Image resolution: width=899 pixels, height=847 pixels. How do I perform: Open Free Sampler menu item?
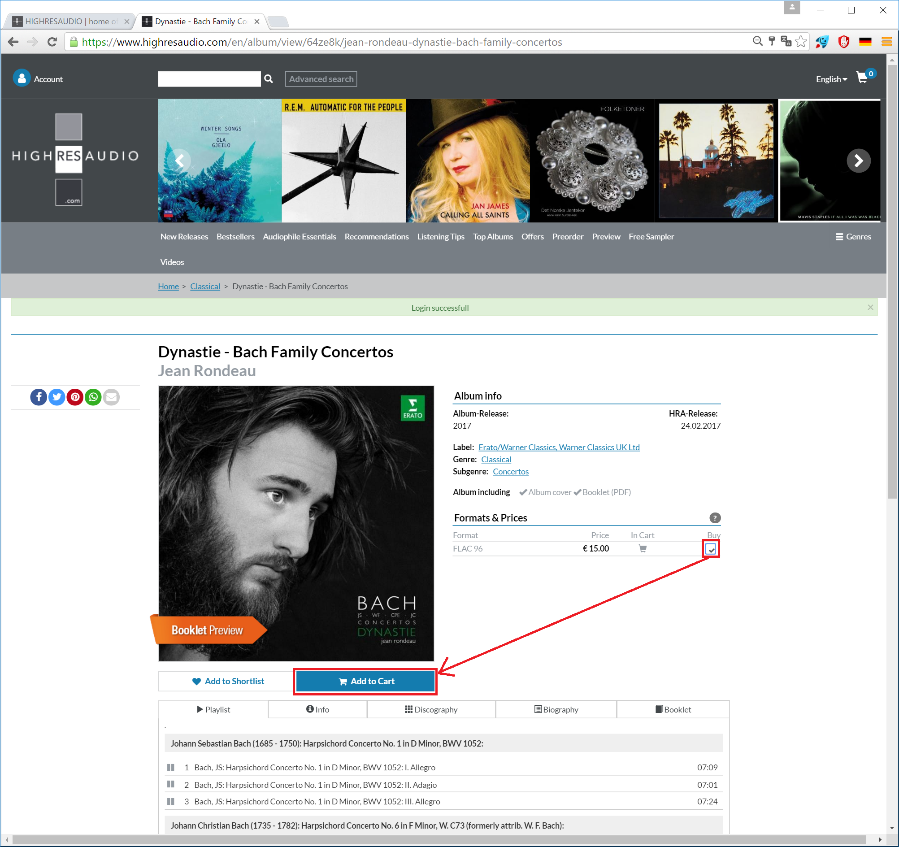651,236
